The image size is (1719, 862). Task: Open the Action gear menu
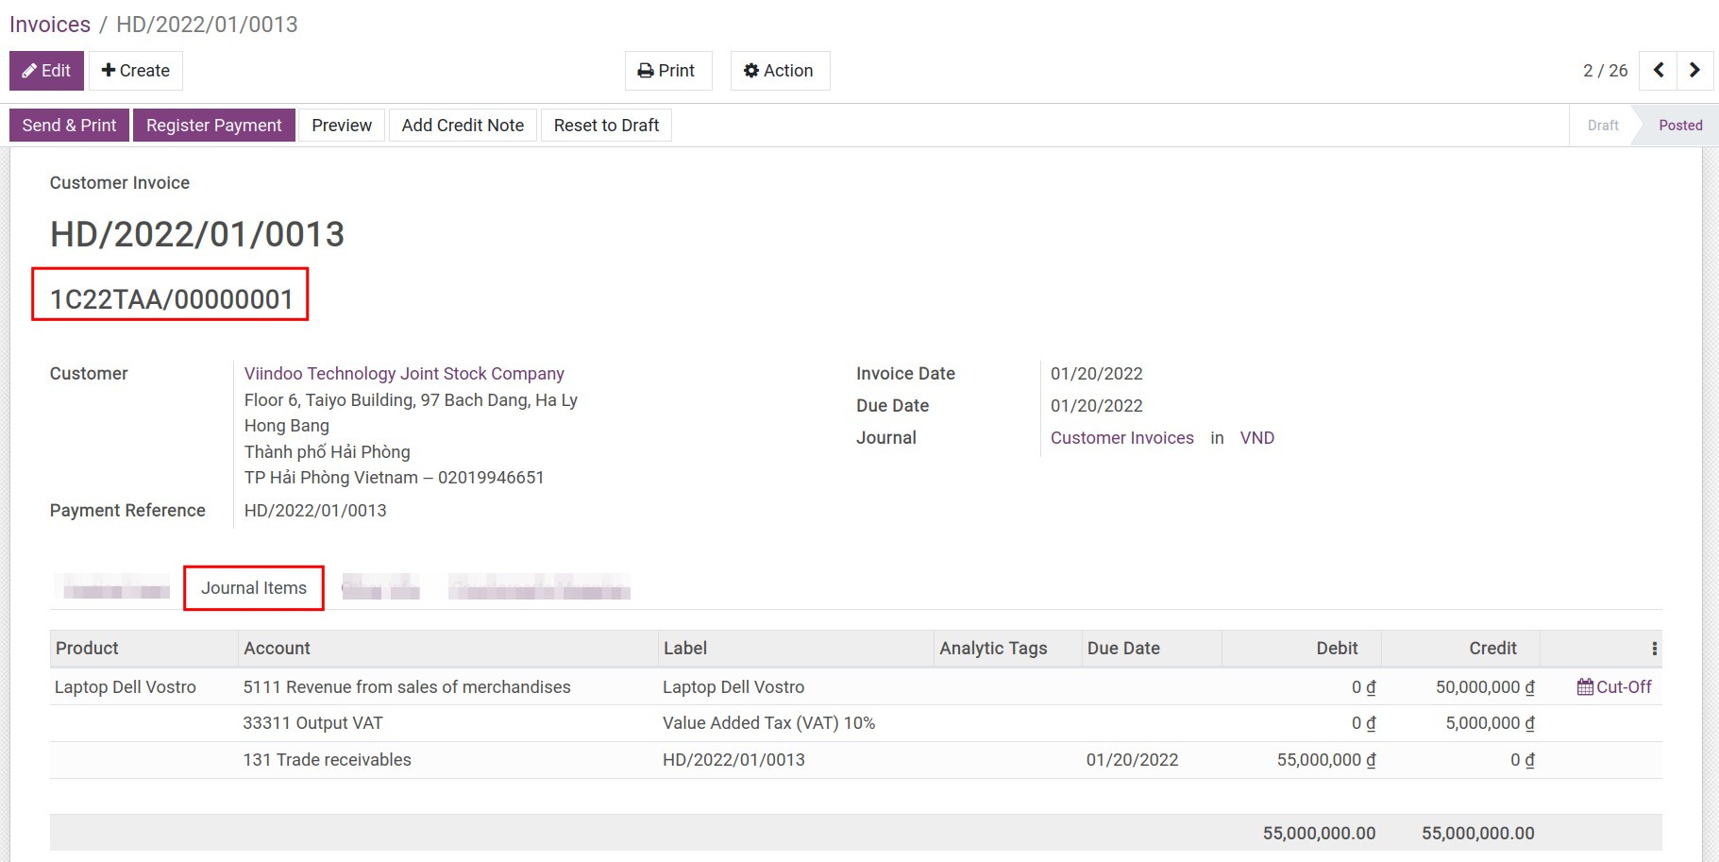(x=750, y=70)
